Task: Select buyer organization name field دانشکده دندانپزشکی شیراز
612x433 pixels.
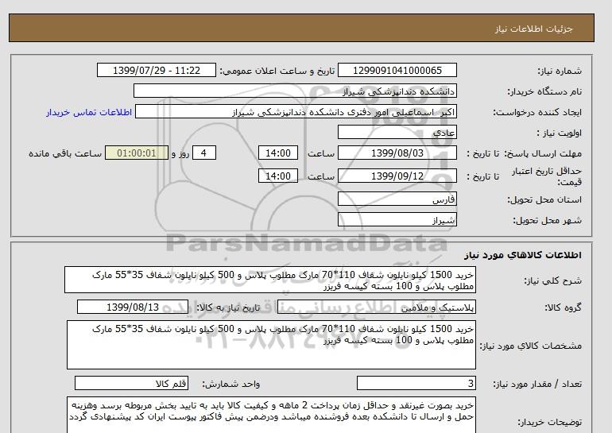Action: pos(295,91)
